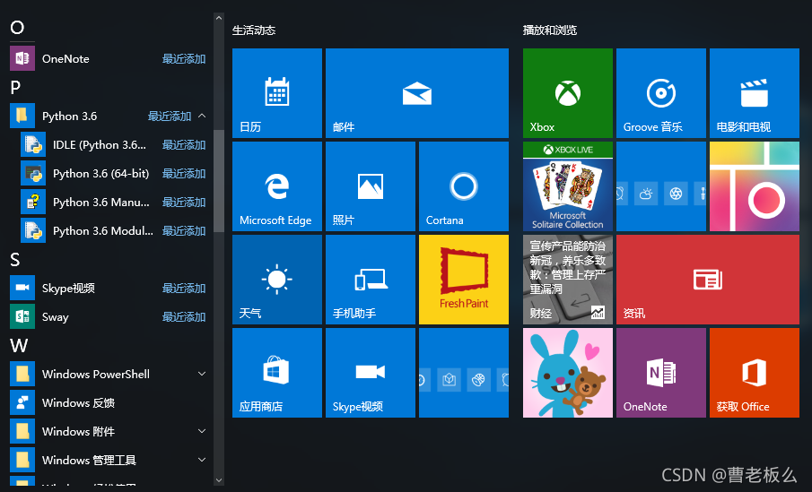Open the Groove 音乐 tile
The image size is (812, 492).
pyautogui.click(x=660, y=93)
